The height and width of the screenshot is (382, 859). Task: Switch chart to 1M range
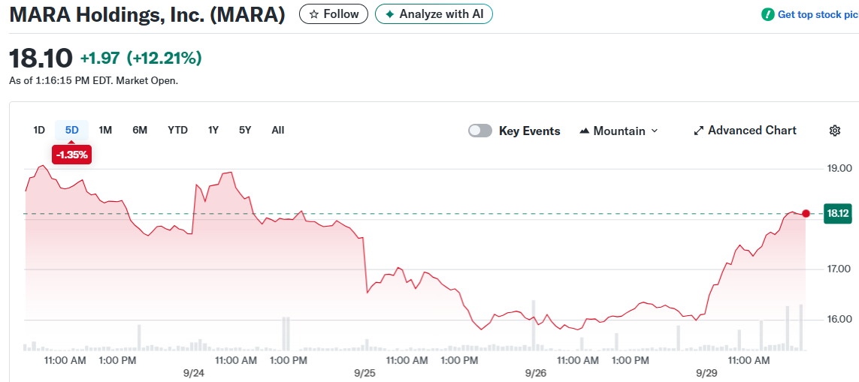105,131
